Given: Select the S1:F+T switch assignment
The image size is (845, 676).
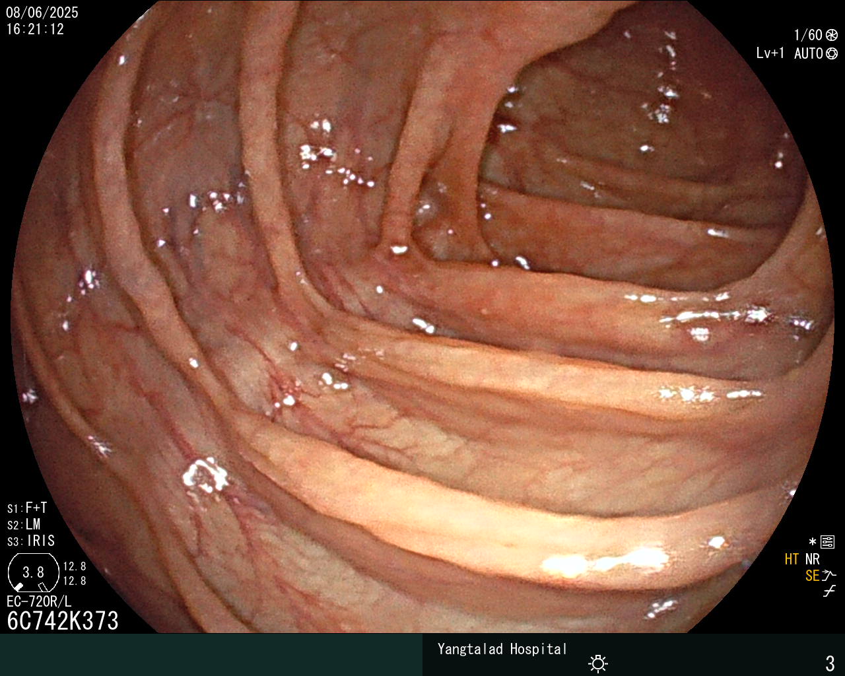Looking at the screenshot, I should click(27, 508).
